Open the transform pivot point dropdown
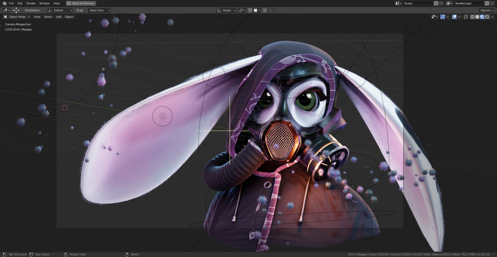The image size is (497, 257). 242,10
